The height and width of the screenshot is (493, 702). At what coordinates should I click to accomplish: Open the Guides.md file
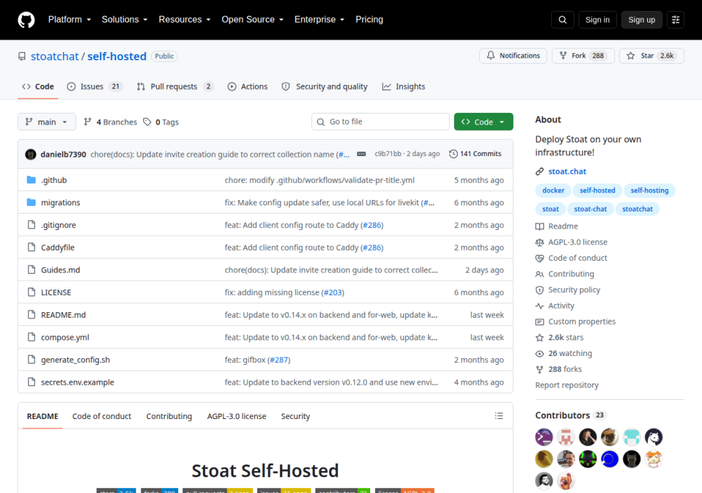[x=60, y=270]
